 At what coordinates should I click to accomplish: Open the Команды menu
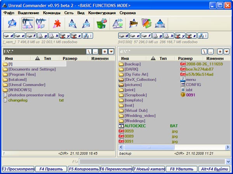(x=52, y=13)
